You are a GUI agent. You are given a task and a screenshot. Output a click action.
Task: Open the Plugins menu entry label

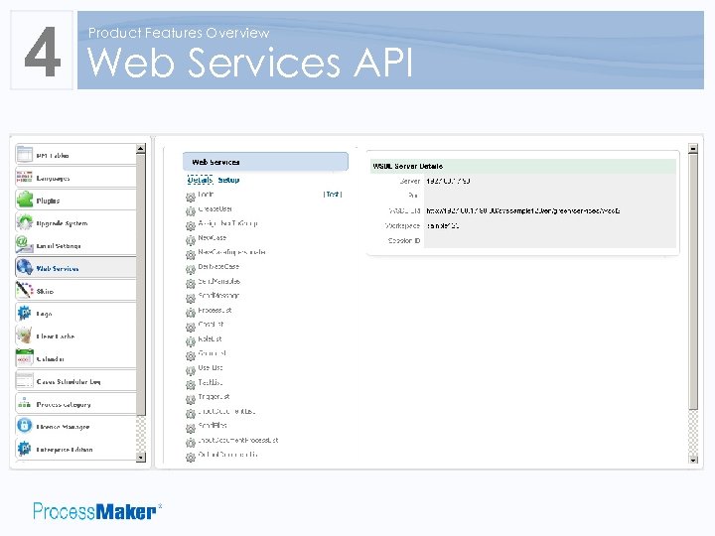[48, 201]
